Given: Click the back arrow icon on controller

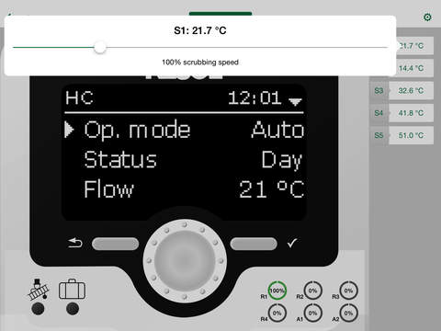Looking at the screenshot, I should point(75,244).
